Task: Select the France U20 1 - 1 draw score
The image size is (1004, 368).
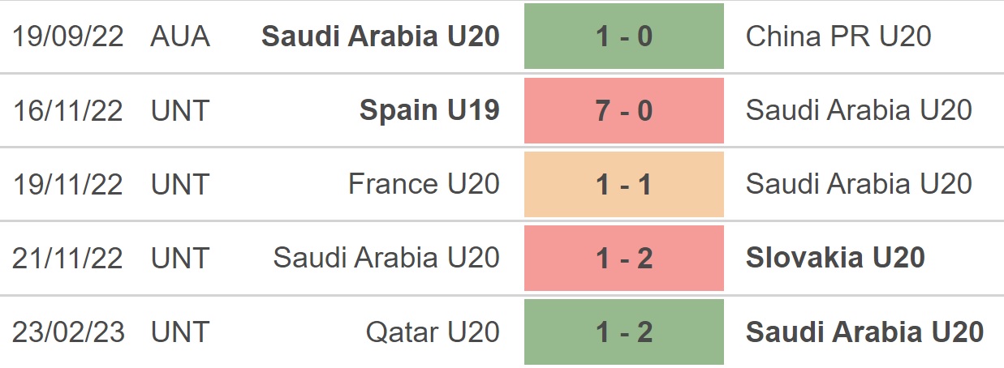Action: 623,184
